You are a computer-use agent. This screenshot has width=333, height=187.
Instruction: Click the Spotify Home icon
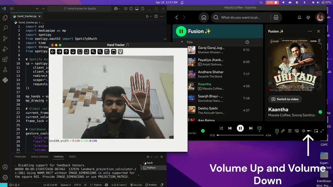(x=204, y=18)
